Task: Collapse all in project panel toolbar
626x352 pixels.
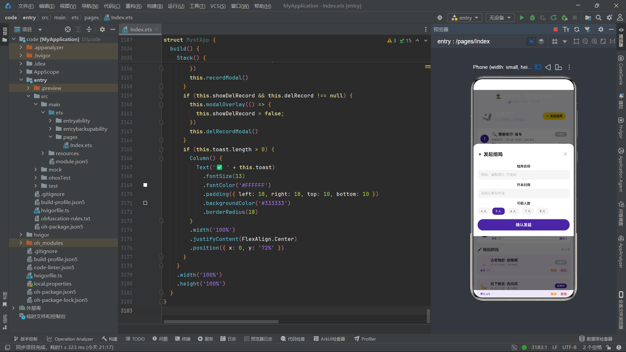Action: tap(89, 29)
